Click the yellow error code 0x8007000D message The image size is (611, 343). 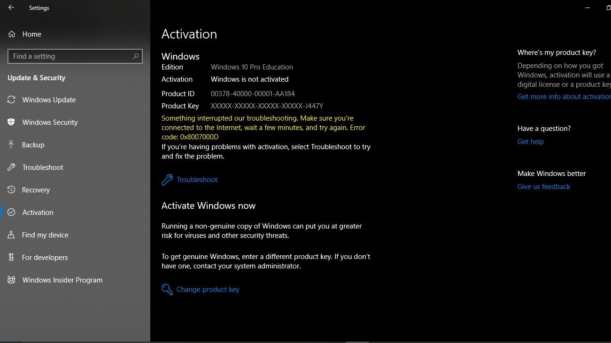click(x=263, y=128)
